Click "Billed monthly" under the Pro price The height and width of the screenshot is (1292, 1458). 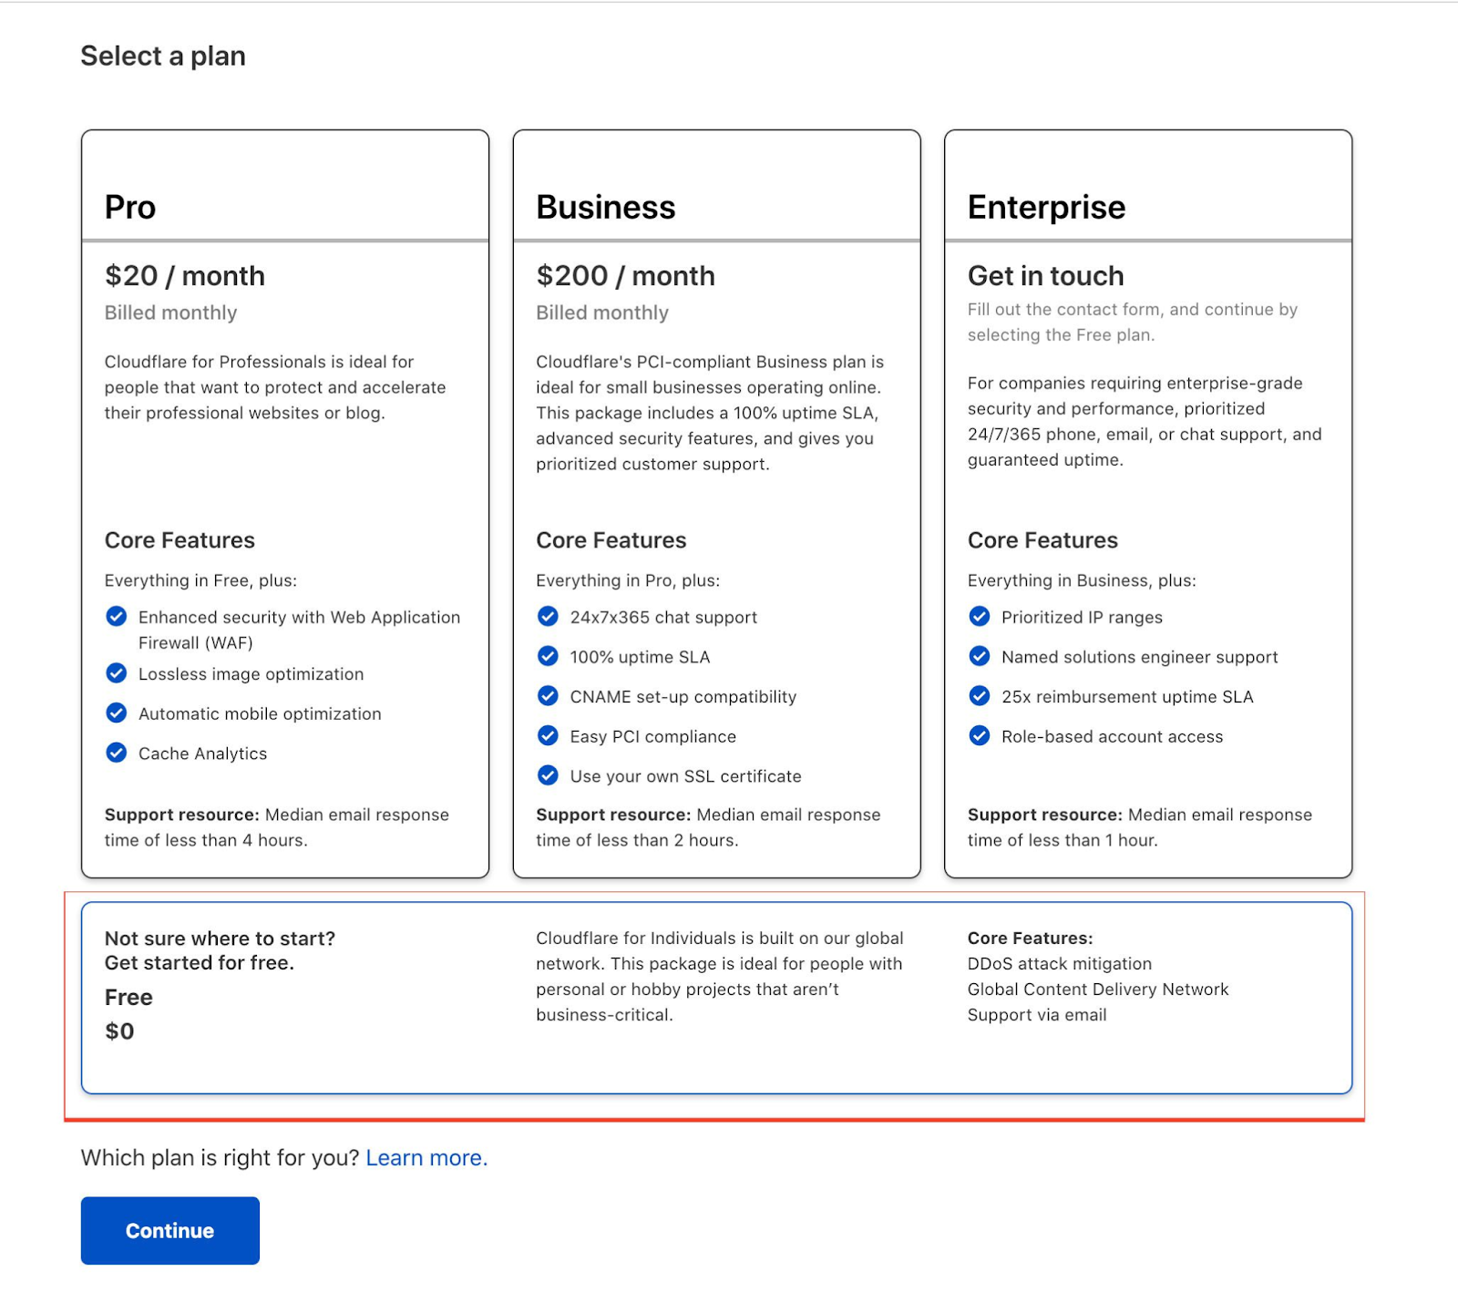[170, 313]
